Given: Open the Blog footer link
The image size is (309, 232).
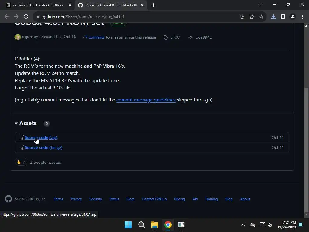Looking at the screenshot, I should [x=229, y=199].
